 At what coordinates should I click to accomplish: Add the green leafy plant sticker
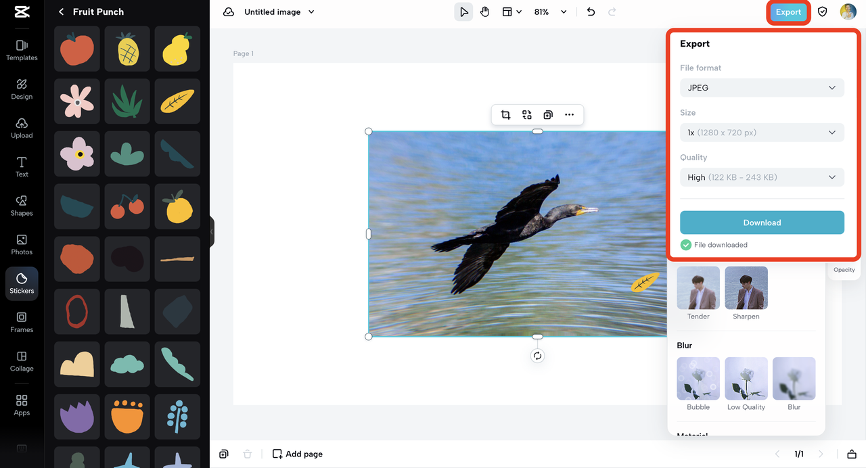127,101
